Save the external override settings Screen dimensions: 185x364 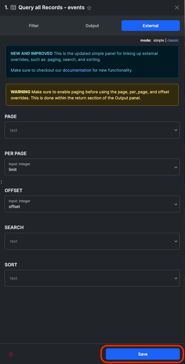tap(143, 354)
